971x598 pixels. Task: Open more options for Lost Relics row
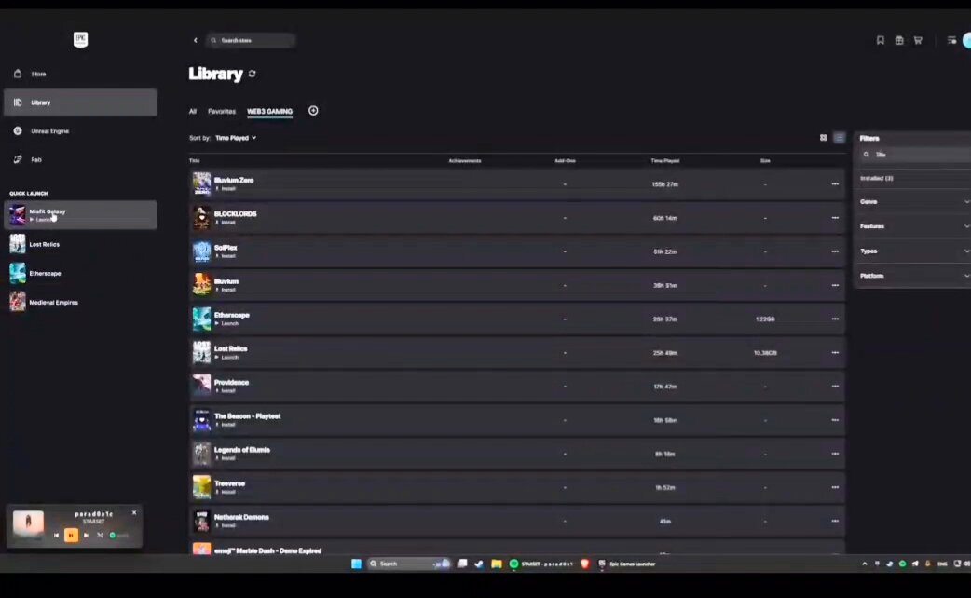click(x=835, y=353)
